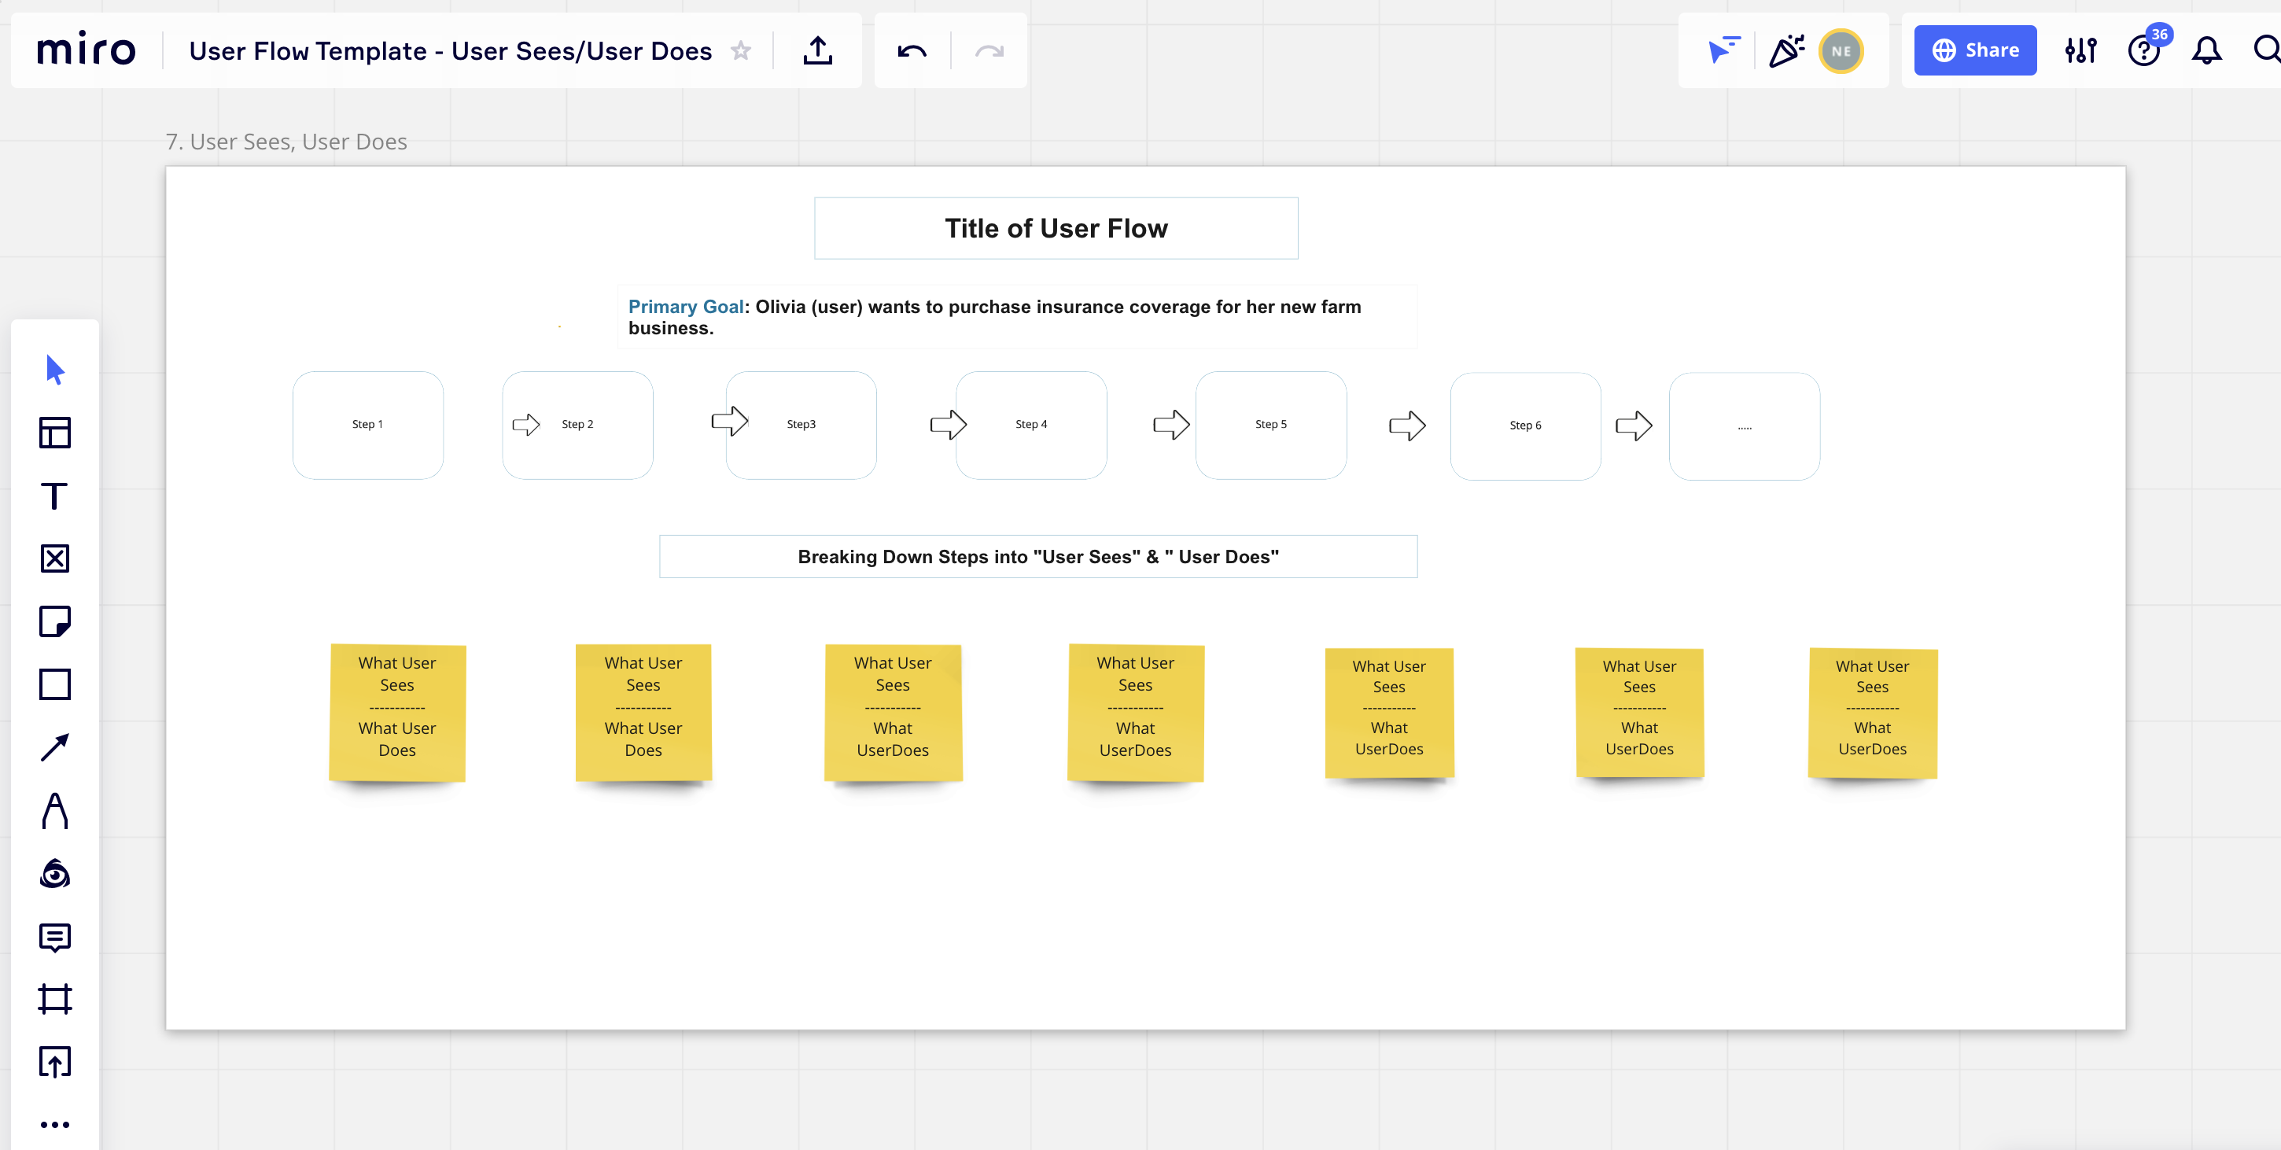The width and height of the screenshot is (2281, 1150).
Task: Click the search magnifier icon
Action: [x=2267, y=50]
